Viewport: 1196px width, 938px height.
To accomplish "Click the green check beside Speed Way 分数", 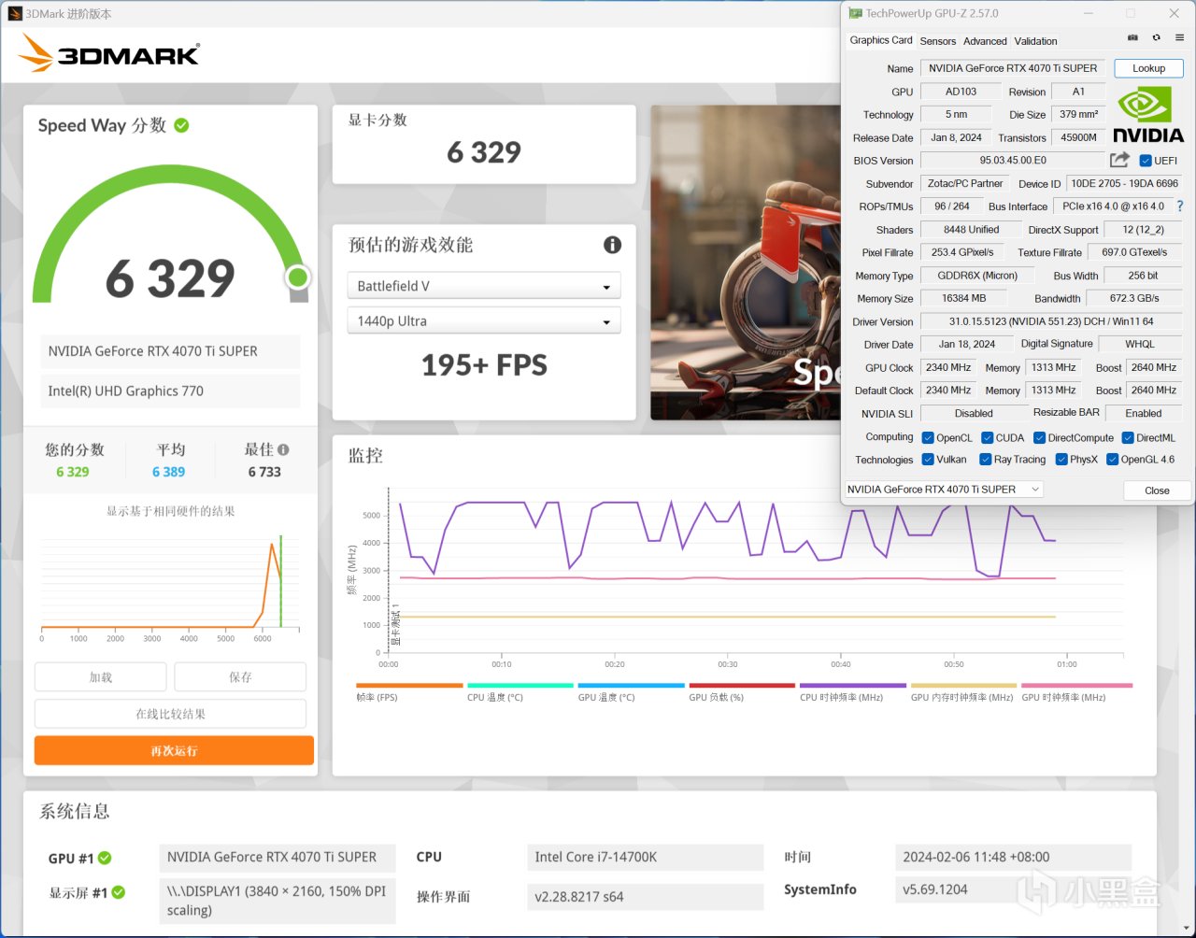I will [181, 125].
